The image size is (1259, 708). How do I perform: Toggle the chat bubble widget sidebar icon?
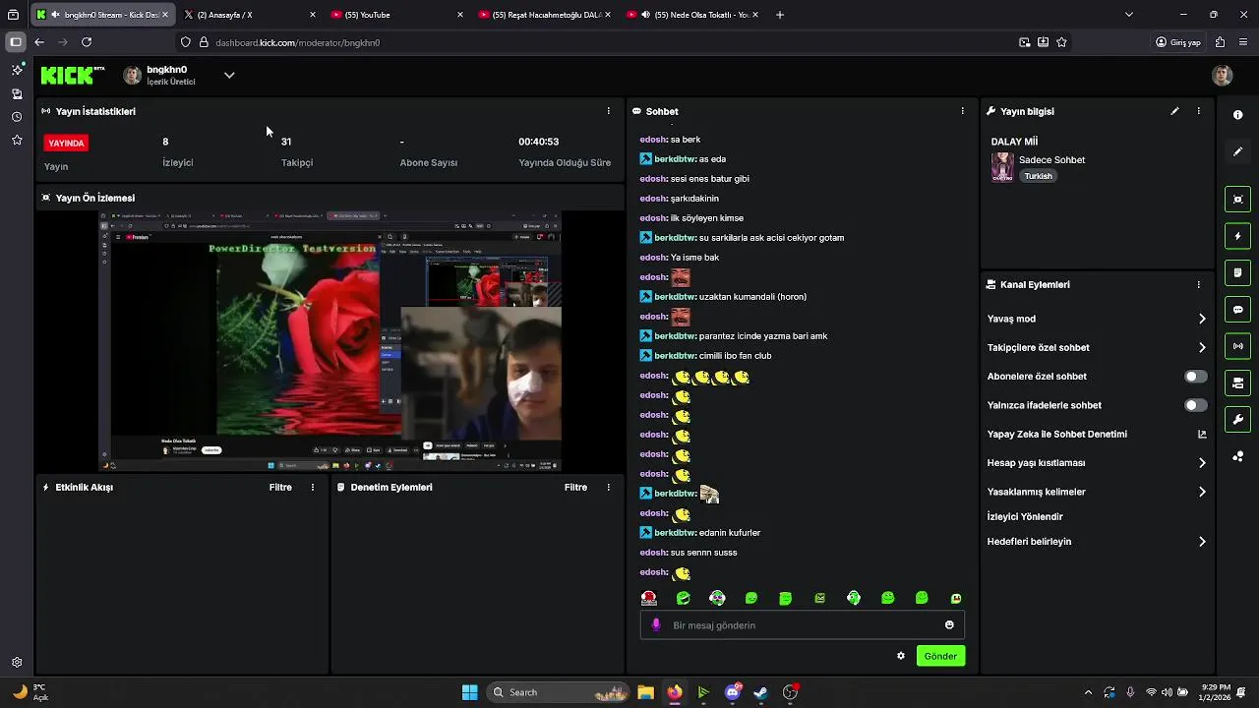coord(1237,310)
